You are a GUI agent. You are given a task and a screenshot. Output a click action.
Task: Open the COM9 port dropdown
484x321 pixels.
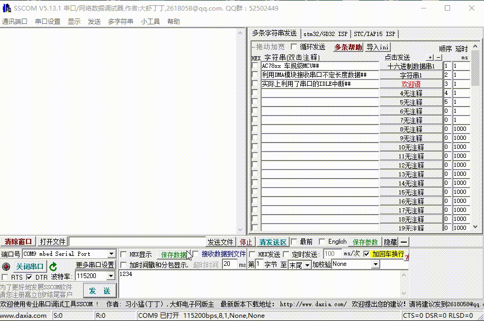click(x=111, y=254)
